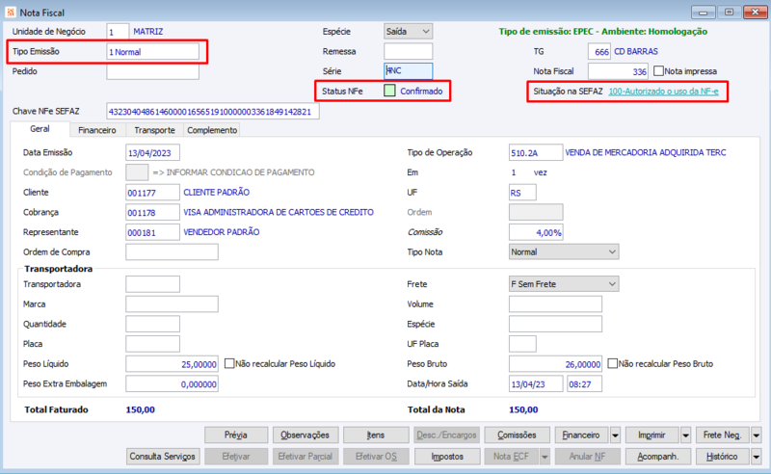
Task: Focus the Chave NFe SEFAZ field
Action: tap(213, 111)
